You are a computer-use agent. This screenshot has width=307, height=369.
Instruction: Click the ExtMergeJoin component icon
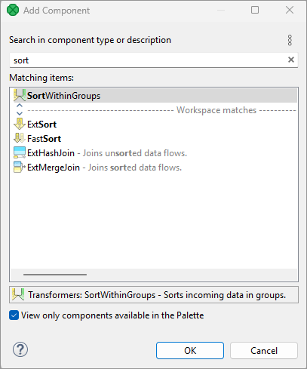tap(20, 167)
